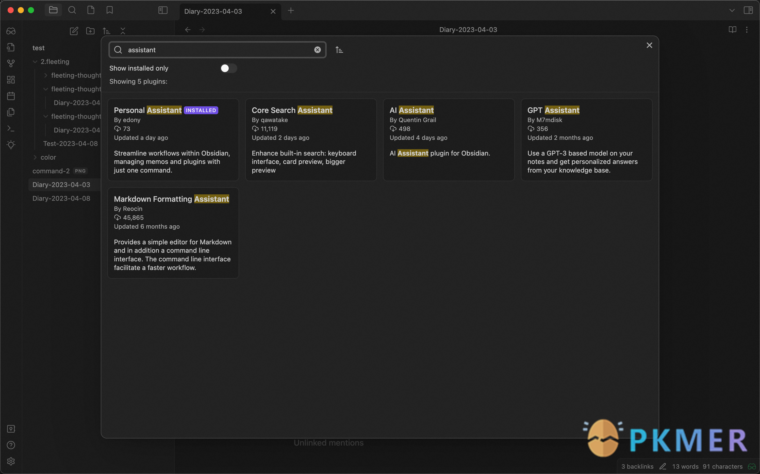Open the bookmarks panel icon
Viewport: 760px width, 474px height.
point(109,10)
